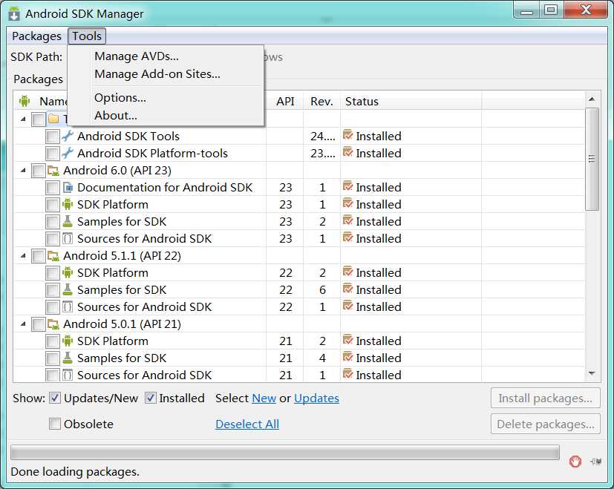Screen dimensions: 614x489
Task: Click the Android robot icon for API 23 SDK Platform
Action: tap(68, 204)
